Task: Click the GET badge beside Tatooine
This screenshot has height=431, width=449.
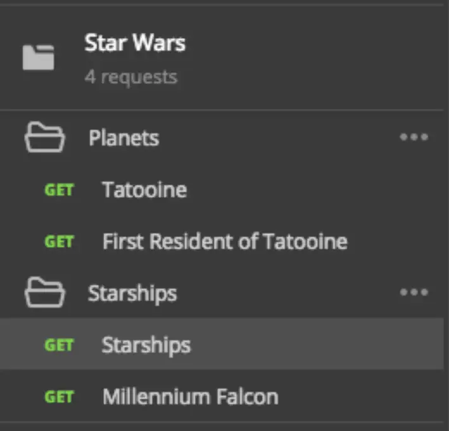Action: pos(59,190)
